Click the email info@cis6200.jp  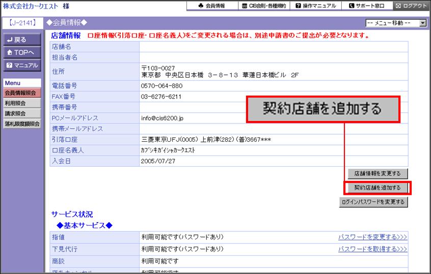(162, 118)
